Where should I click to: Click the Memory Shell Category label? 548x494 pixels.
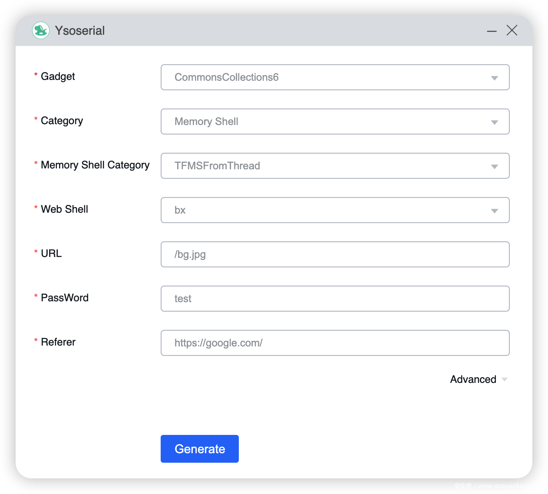[95, 165]
